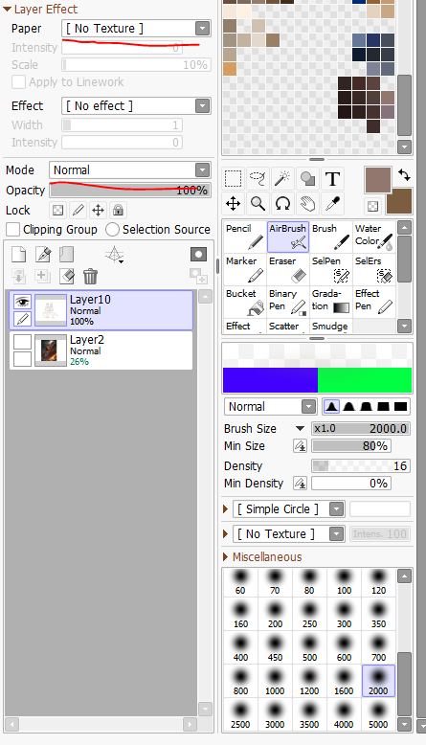This screenshot has width=426, height=745.
Task: Choose the SelErs tool
Action: 373,269
